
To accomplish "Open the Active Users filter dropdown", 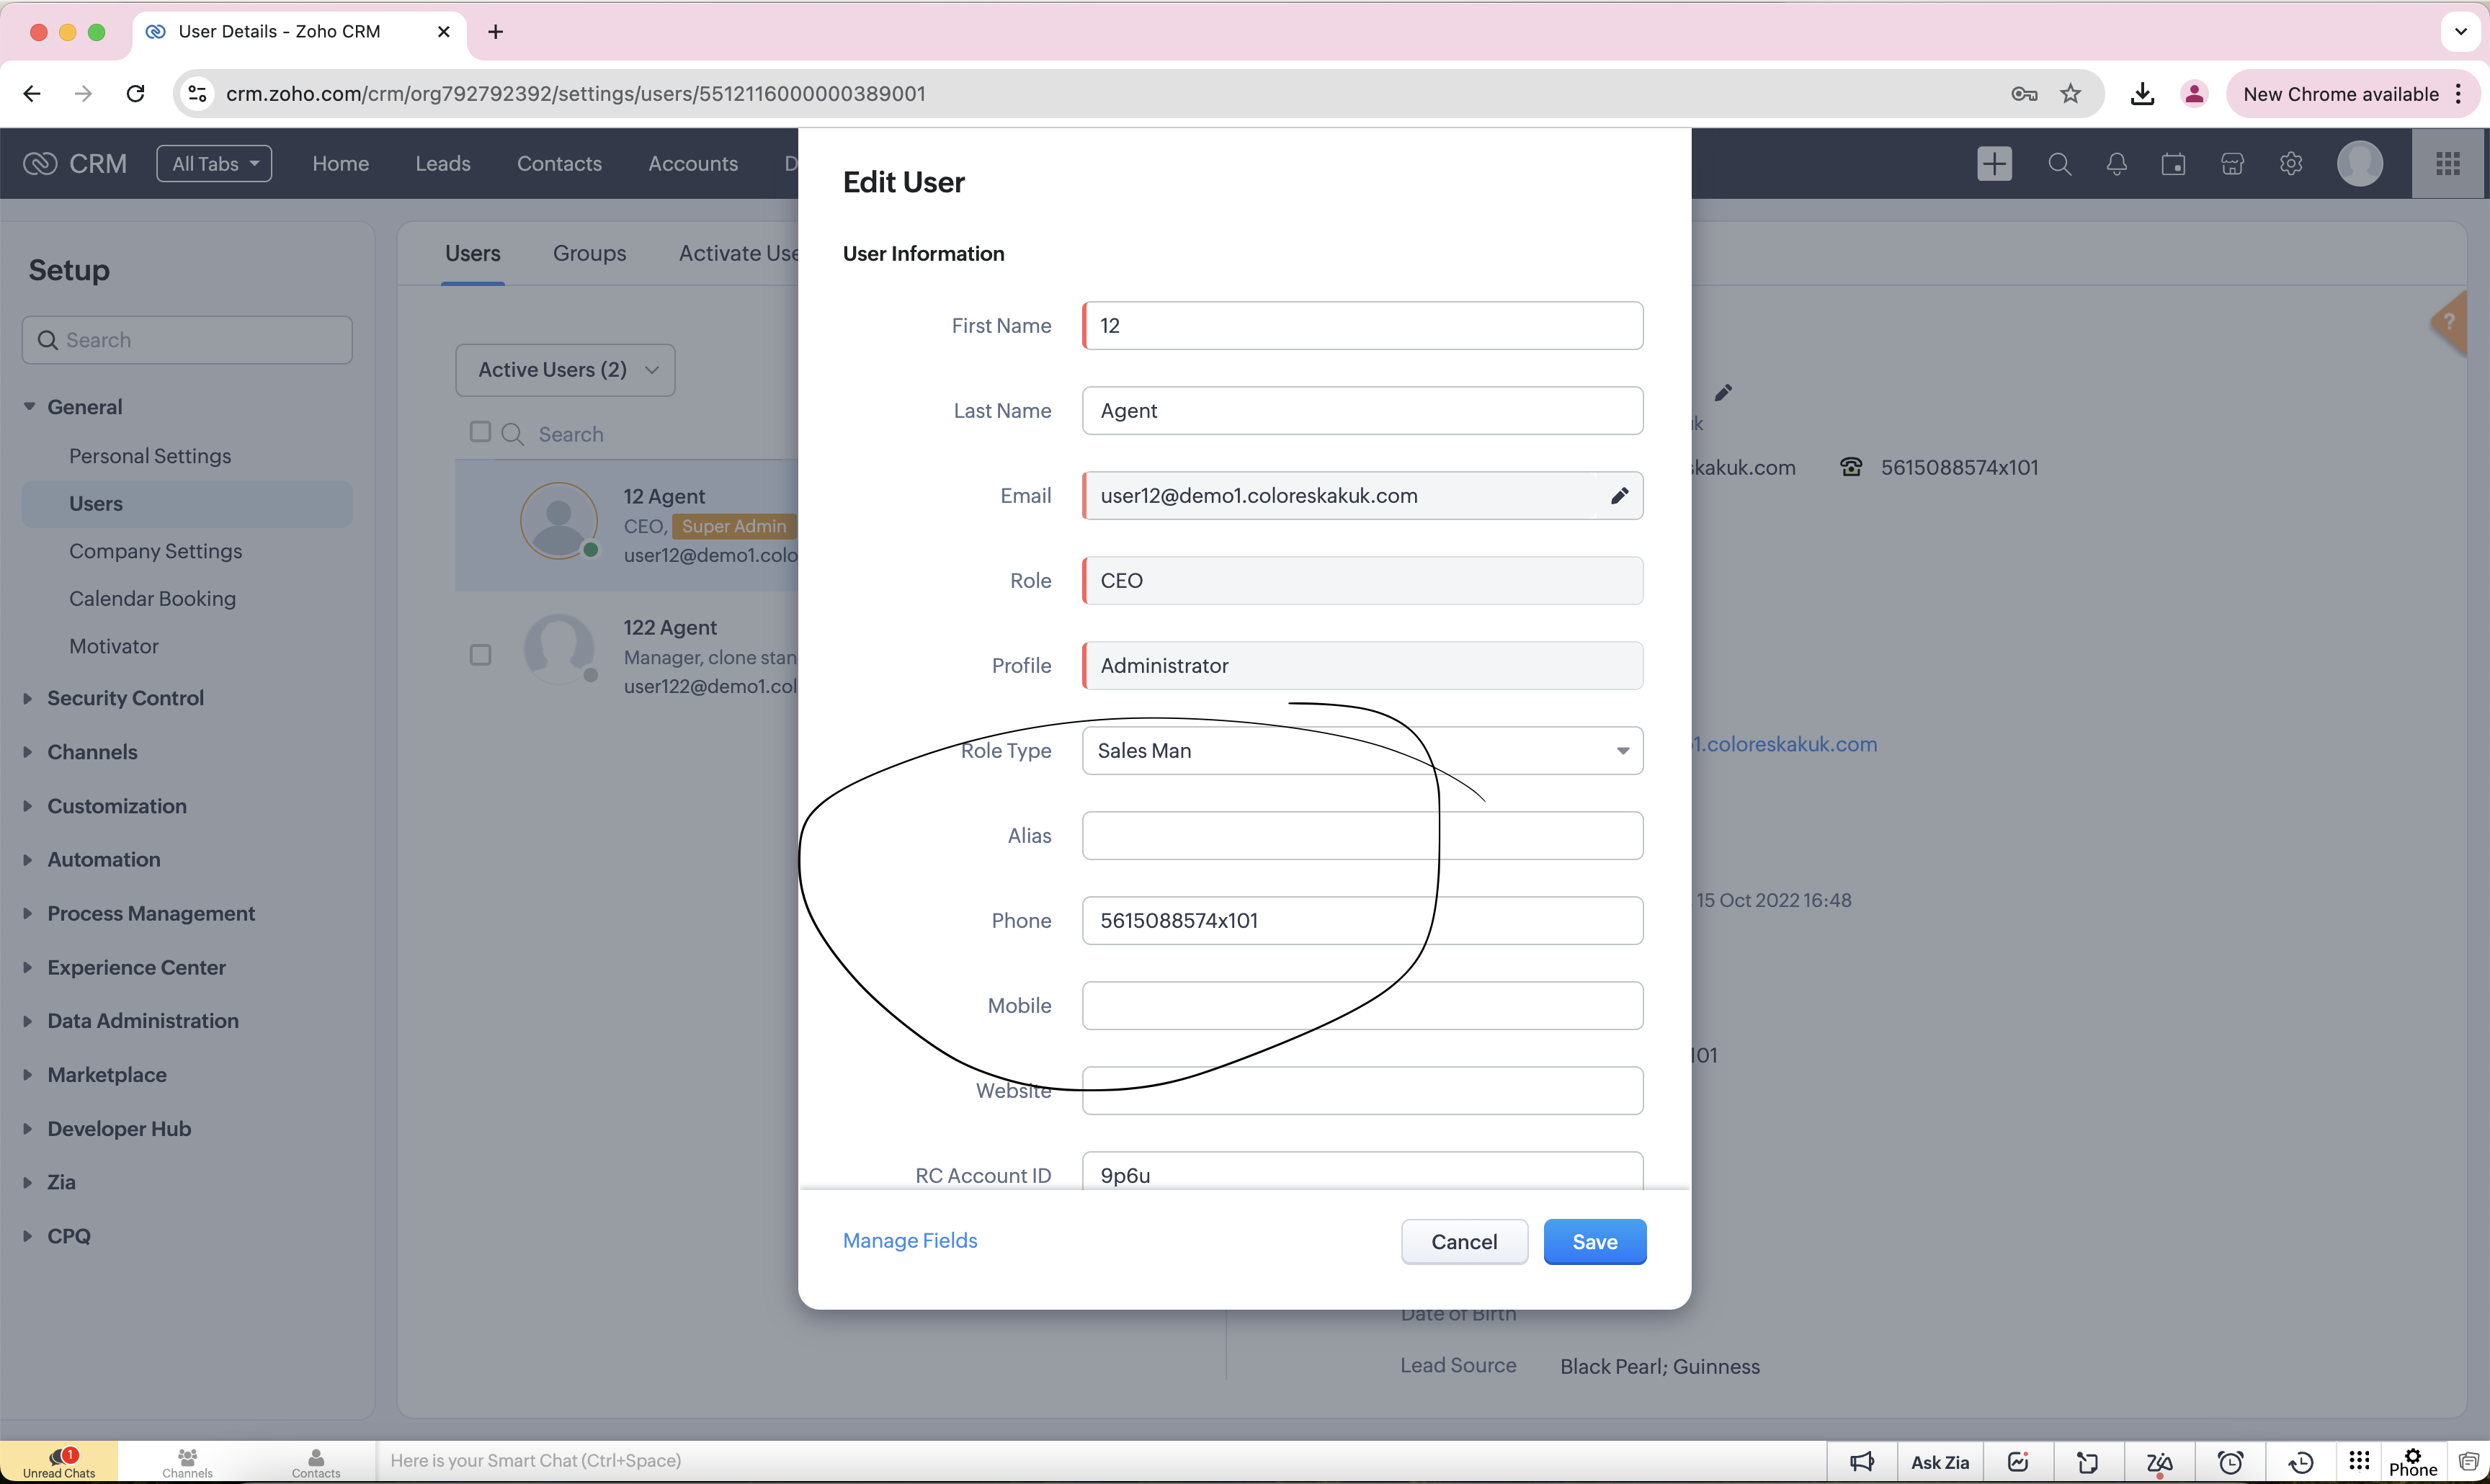I will point(565,370).
